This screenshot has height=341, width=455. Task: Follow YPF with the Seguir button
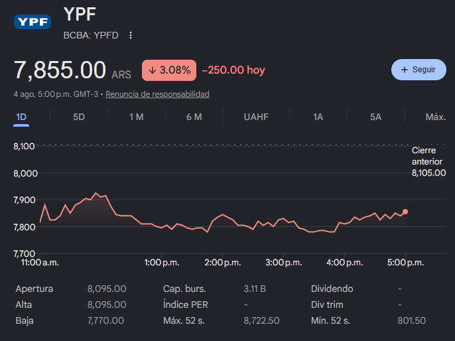419,70
